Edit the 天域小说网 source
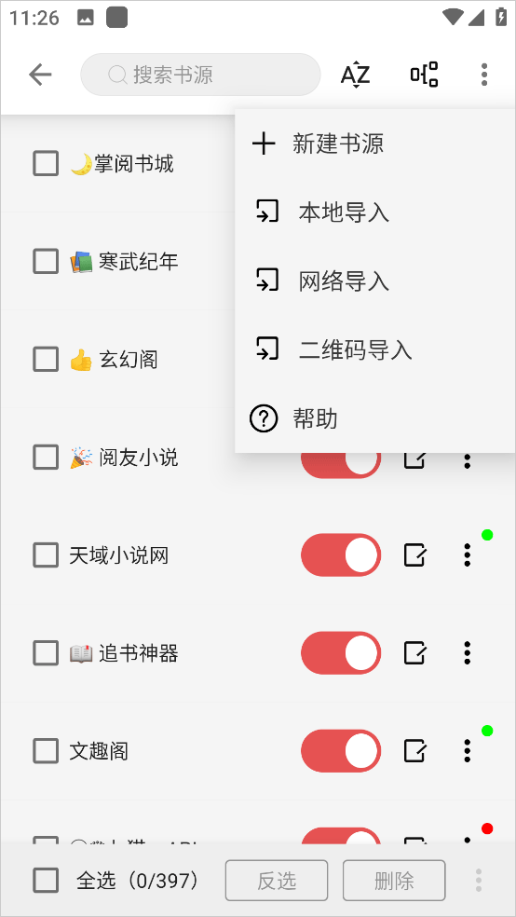Screen dimensions: 516x917 tap(414, 555)
